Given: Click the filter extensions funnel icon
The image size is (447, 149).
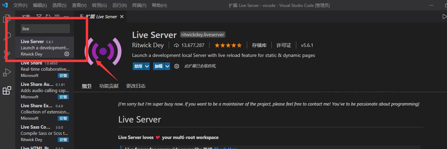Looking at the screenshot, I should (x=39, y=16).
